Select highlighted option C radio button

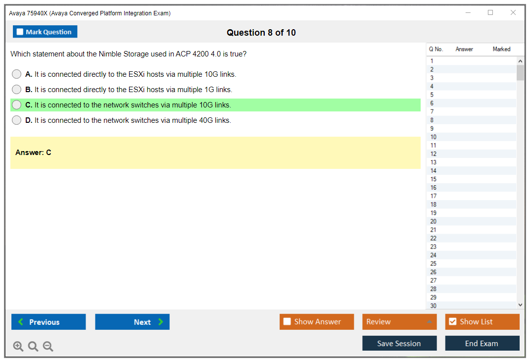pyautogui.click(x=17, y=105)
